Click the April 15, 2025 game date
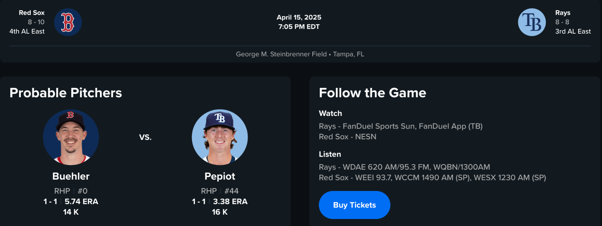 tap(299, 17)
